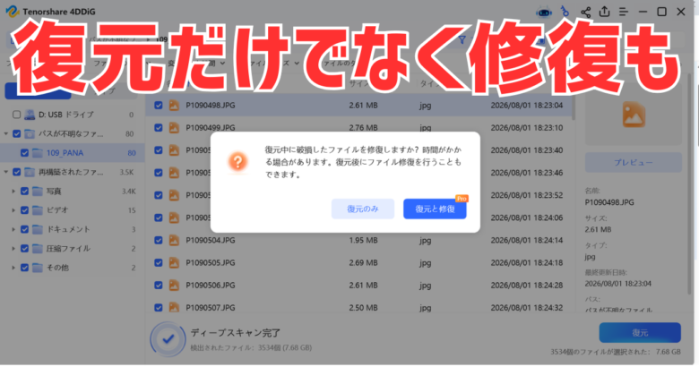This screenshot has width=699, height=367.
Task: Uncheck the 圧縮ファイル folder checkbox
Action: click(x=24, y=249)
